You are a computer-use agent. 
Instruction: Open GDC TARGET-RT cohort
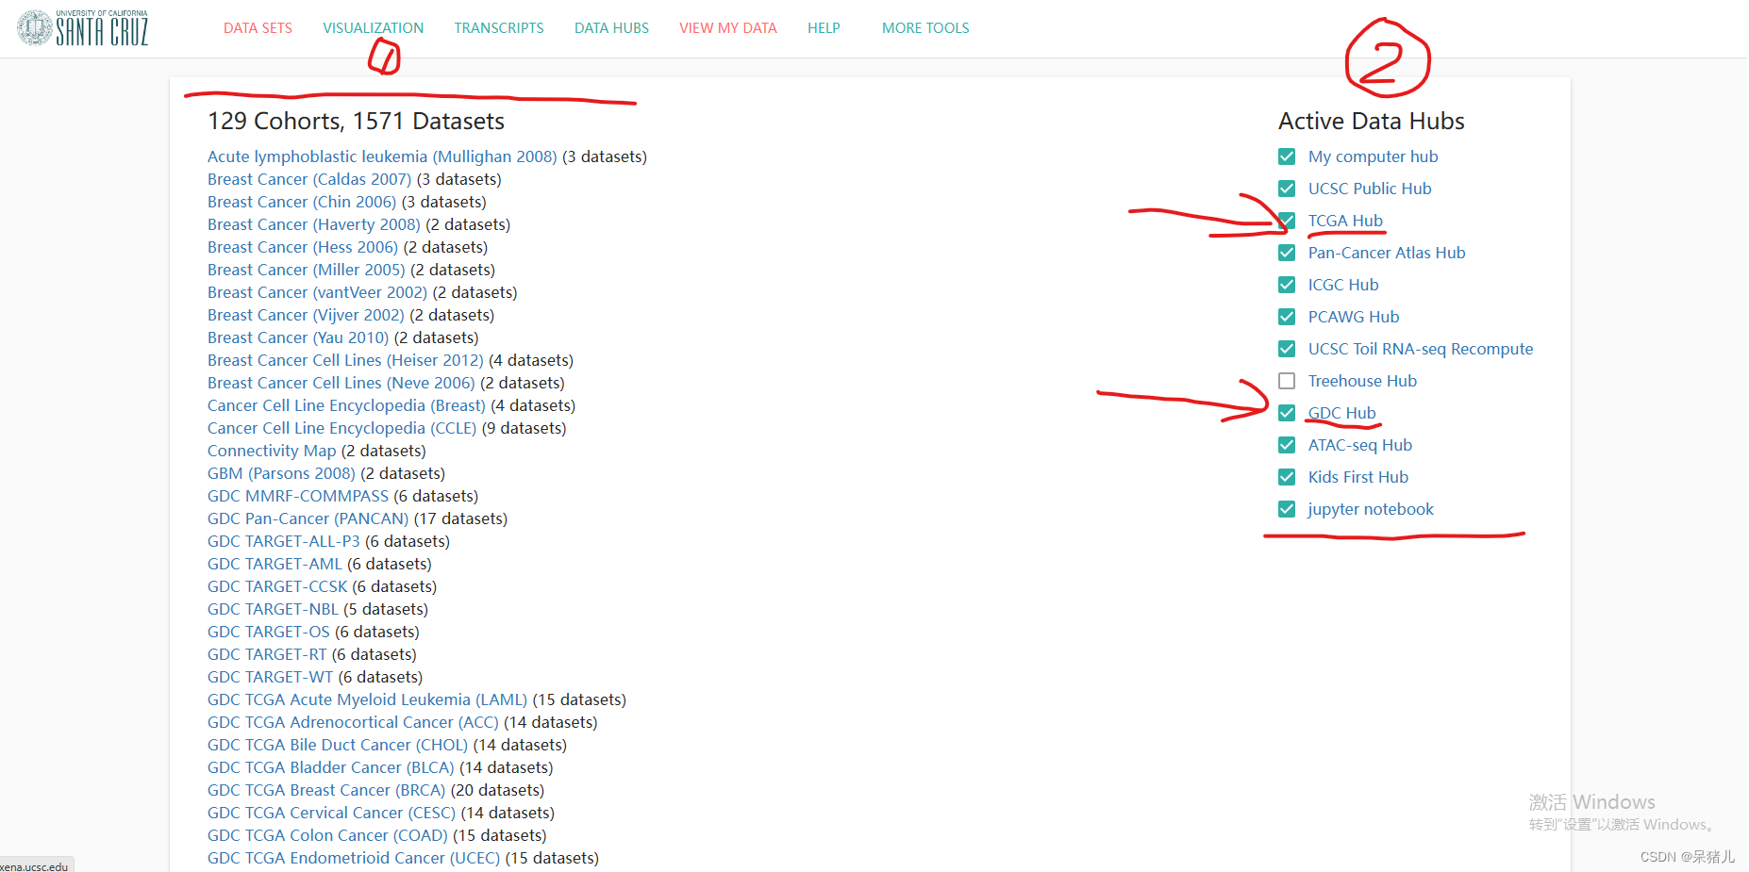pyautogui.click(x=267, y=654)
